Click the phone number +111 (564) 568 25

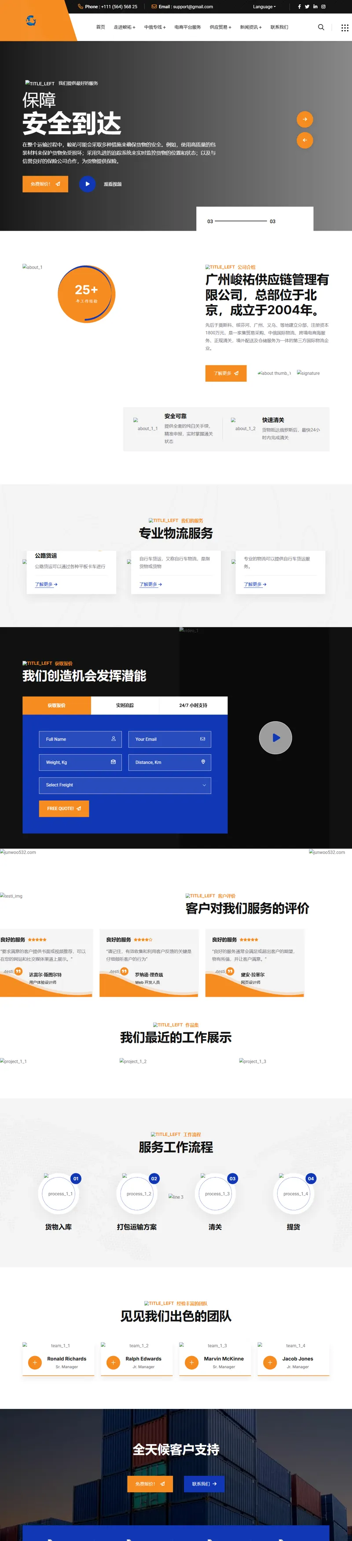[119, 7]
